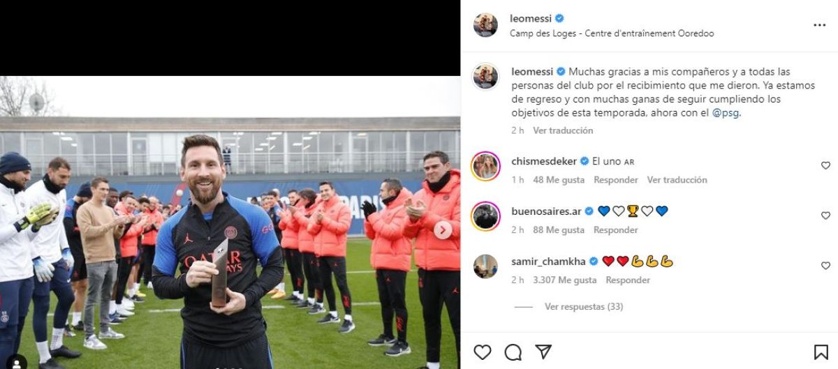Image resolution: width=838 pixels, height=369 pixels.
Task: Like the chismesdeker comment
Action: 825,165
